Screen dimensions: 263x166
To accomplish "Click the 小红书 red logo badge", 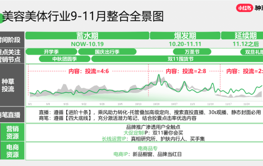I will point(245,8).
